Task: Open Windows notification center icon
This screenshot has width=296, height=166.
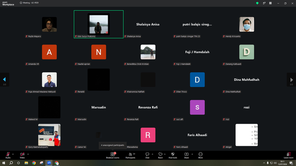Action: click(291, 163)
